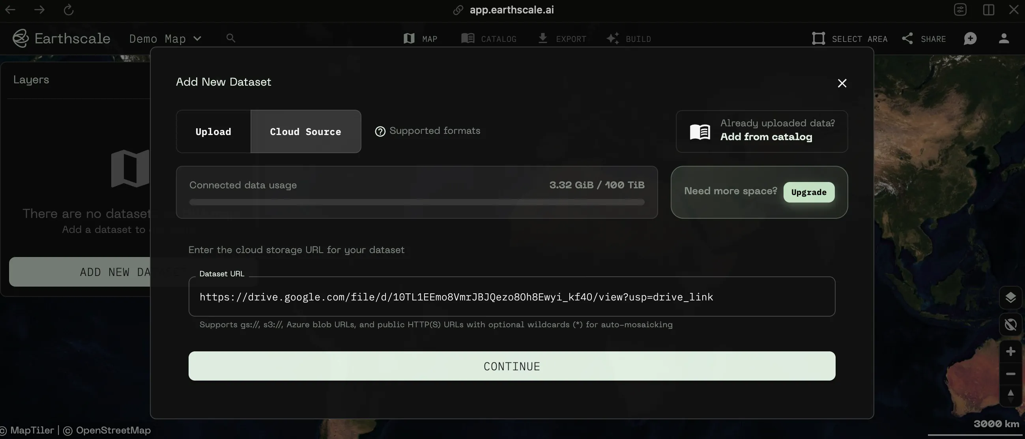The image size is (1025, 439).
Task: Open the user account profile icon
Action: pyautogui.click(x=1004, y=39)
